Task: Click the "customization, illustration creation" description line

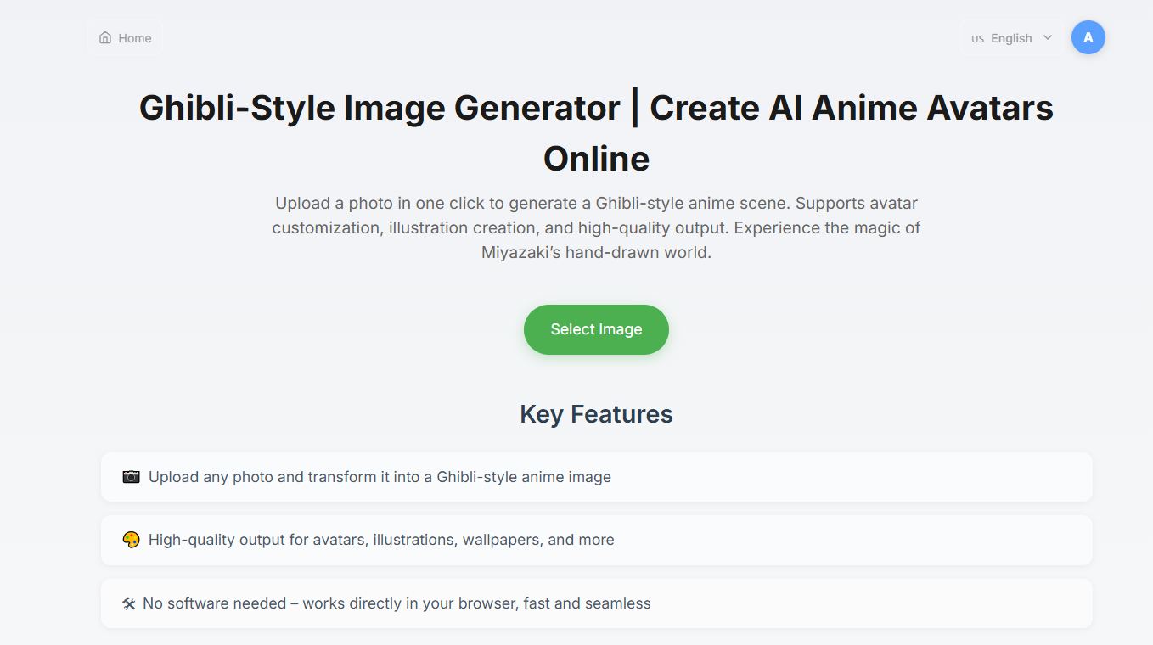Action: [596, 228]
